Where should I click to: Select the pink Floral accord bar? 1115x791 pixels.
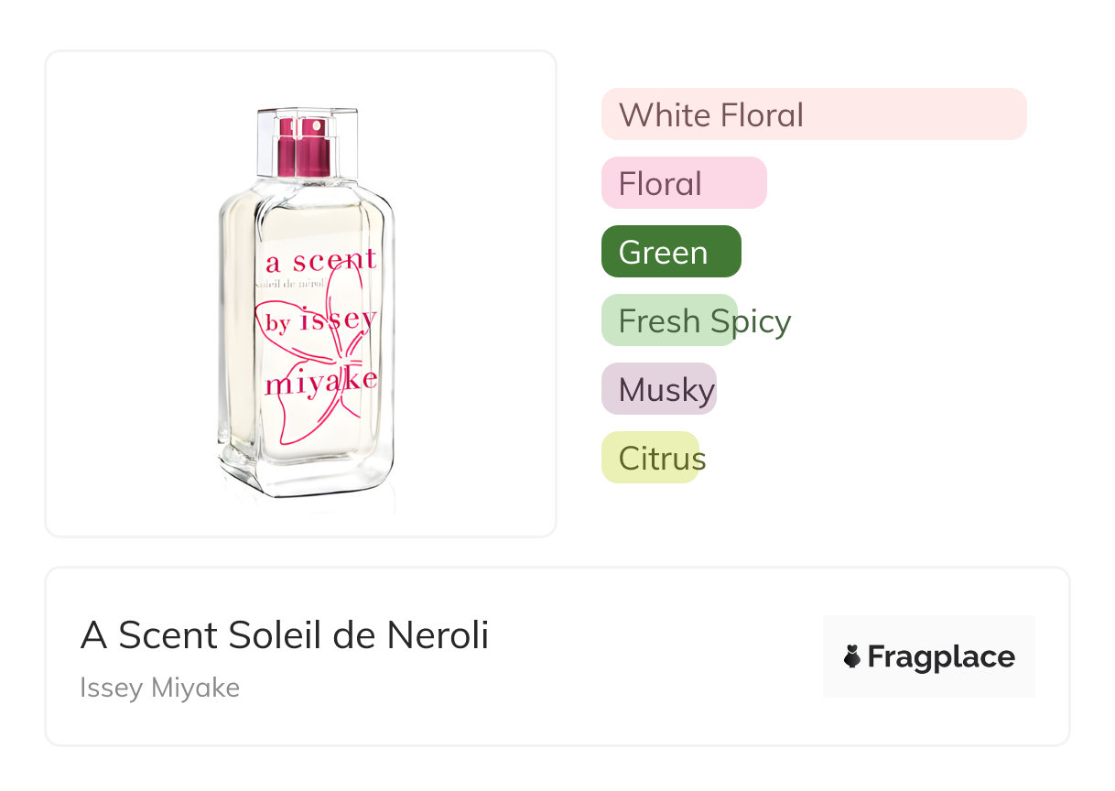683,183
